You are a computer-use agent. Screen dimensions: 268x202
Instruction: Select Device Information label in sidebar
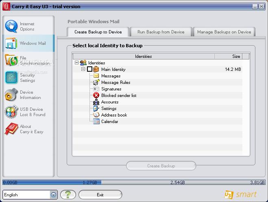coord(31,95)
